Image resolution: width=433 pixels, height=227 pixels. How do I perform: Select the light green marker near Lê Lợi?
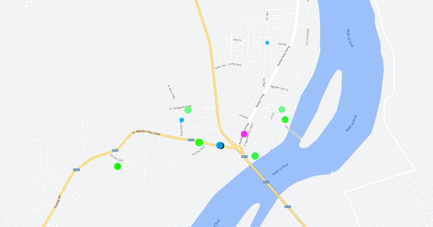(x=282, y=109)
